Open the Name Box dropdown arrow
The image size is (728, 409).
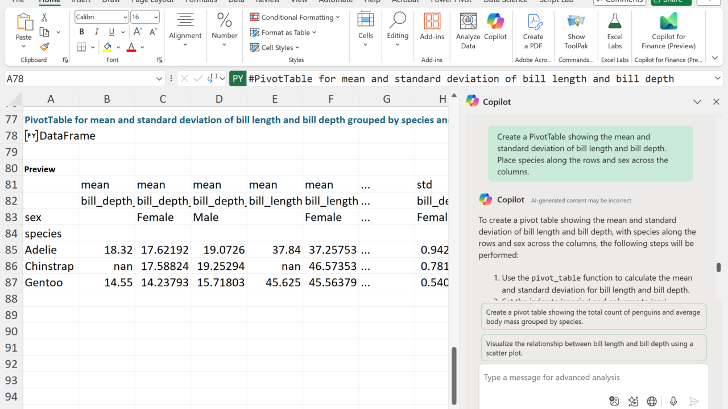[x=159, y=79]
